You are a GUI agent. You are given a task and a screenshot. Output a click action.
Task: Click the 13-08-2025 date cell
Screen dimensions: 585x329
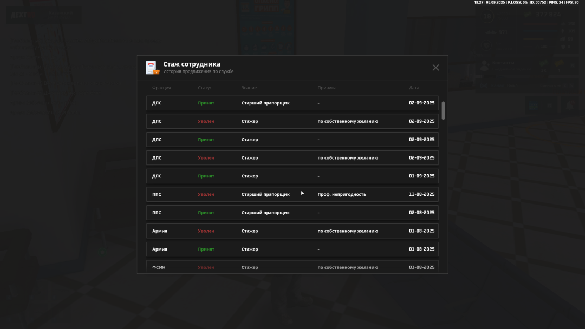(421, 194)
